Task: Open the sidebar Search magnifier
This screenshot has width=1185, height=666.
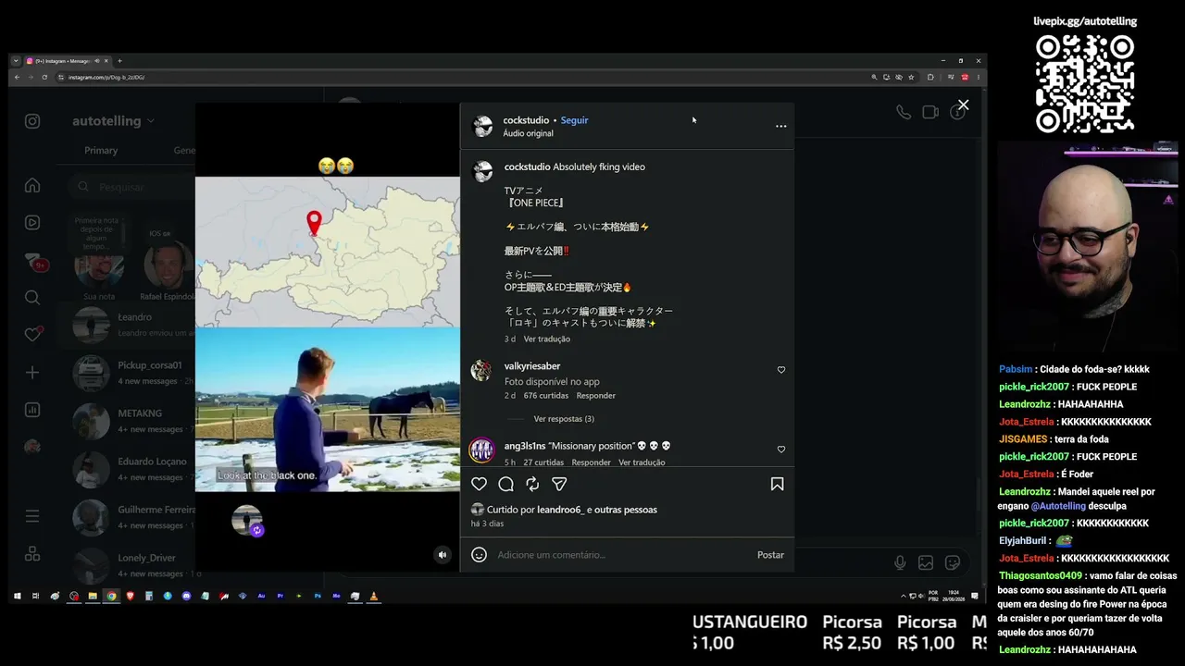Action: 32,297
